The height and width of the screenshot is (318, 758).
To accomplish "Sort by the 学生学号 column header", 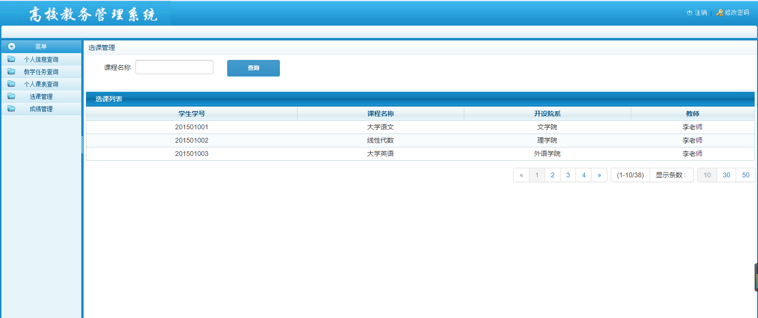I will click(192, 114).
